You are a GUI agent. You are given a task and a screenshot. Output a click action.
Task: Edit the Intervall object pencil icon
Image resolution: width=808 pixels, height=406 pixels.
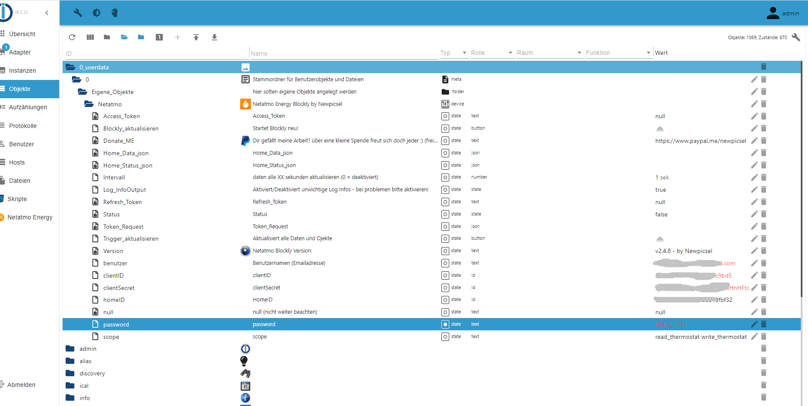[x=754, y=177]
